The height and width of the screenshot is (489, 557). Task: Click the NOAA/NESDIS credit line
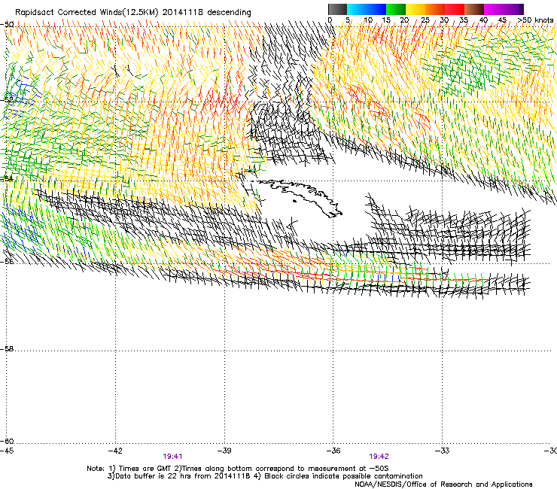443,484
